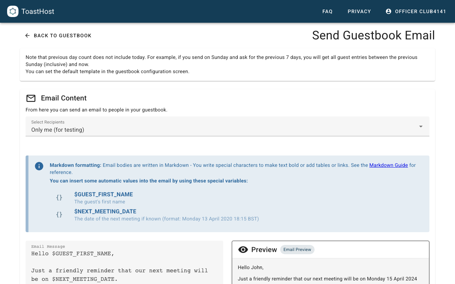Click the ToastHost logo icon
This screenshot has height=284, width=455.
click(13, 11)
